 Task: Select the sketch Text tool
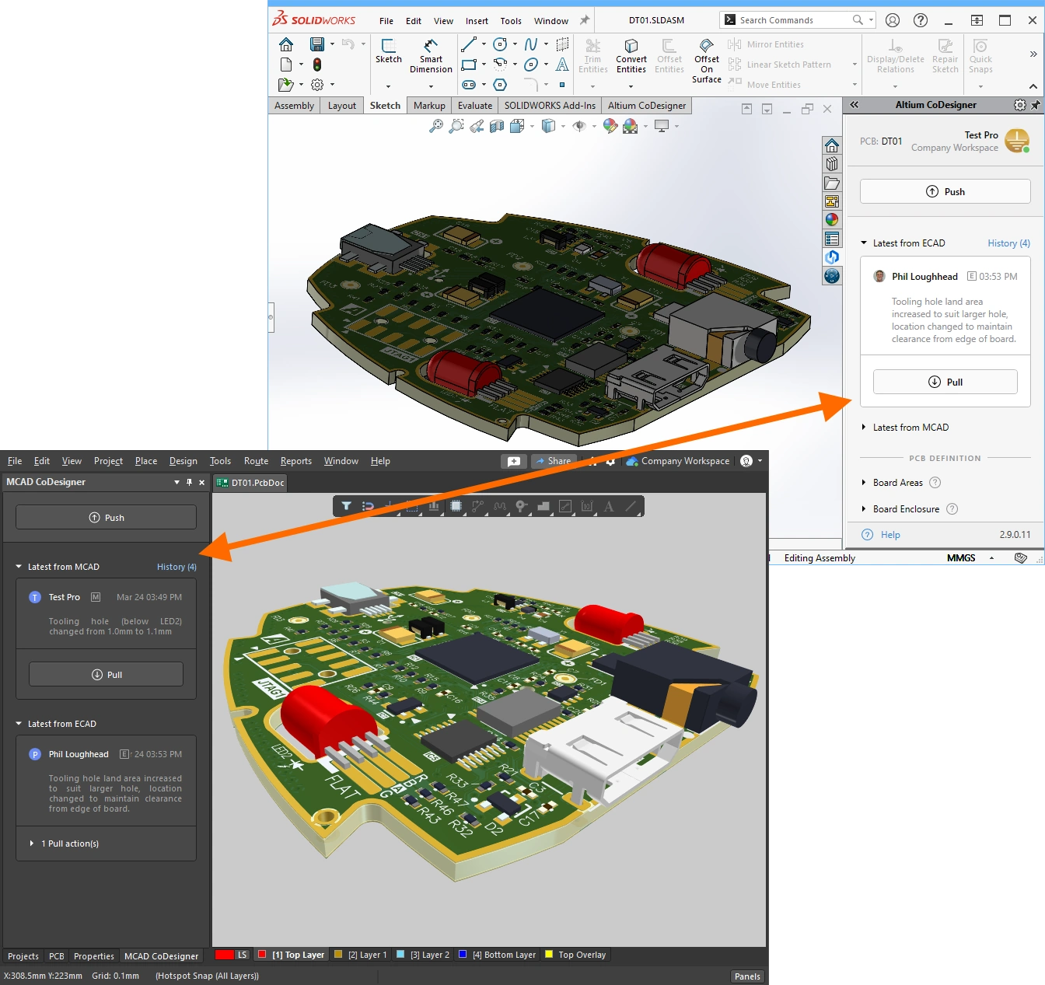point(562,65)
